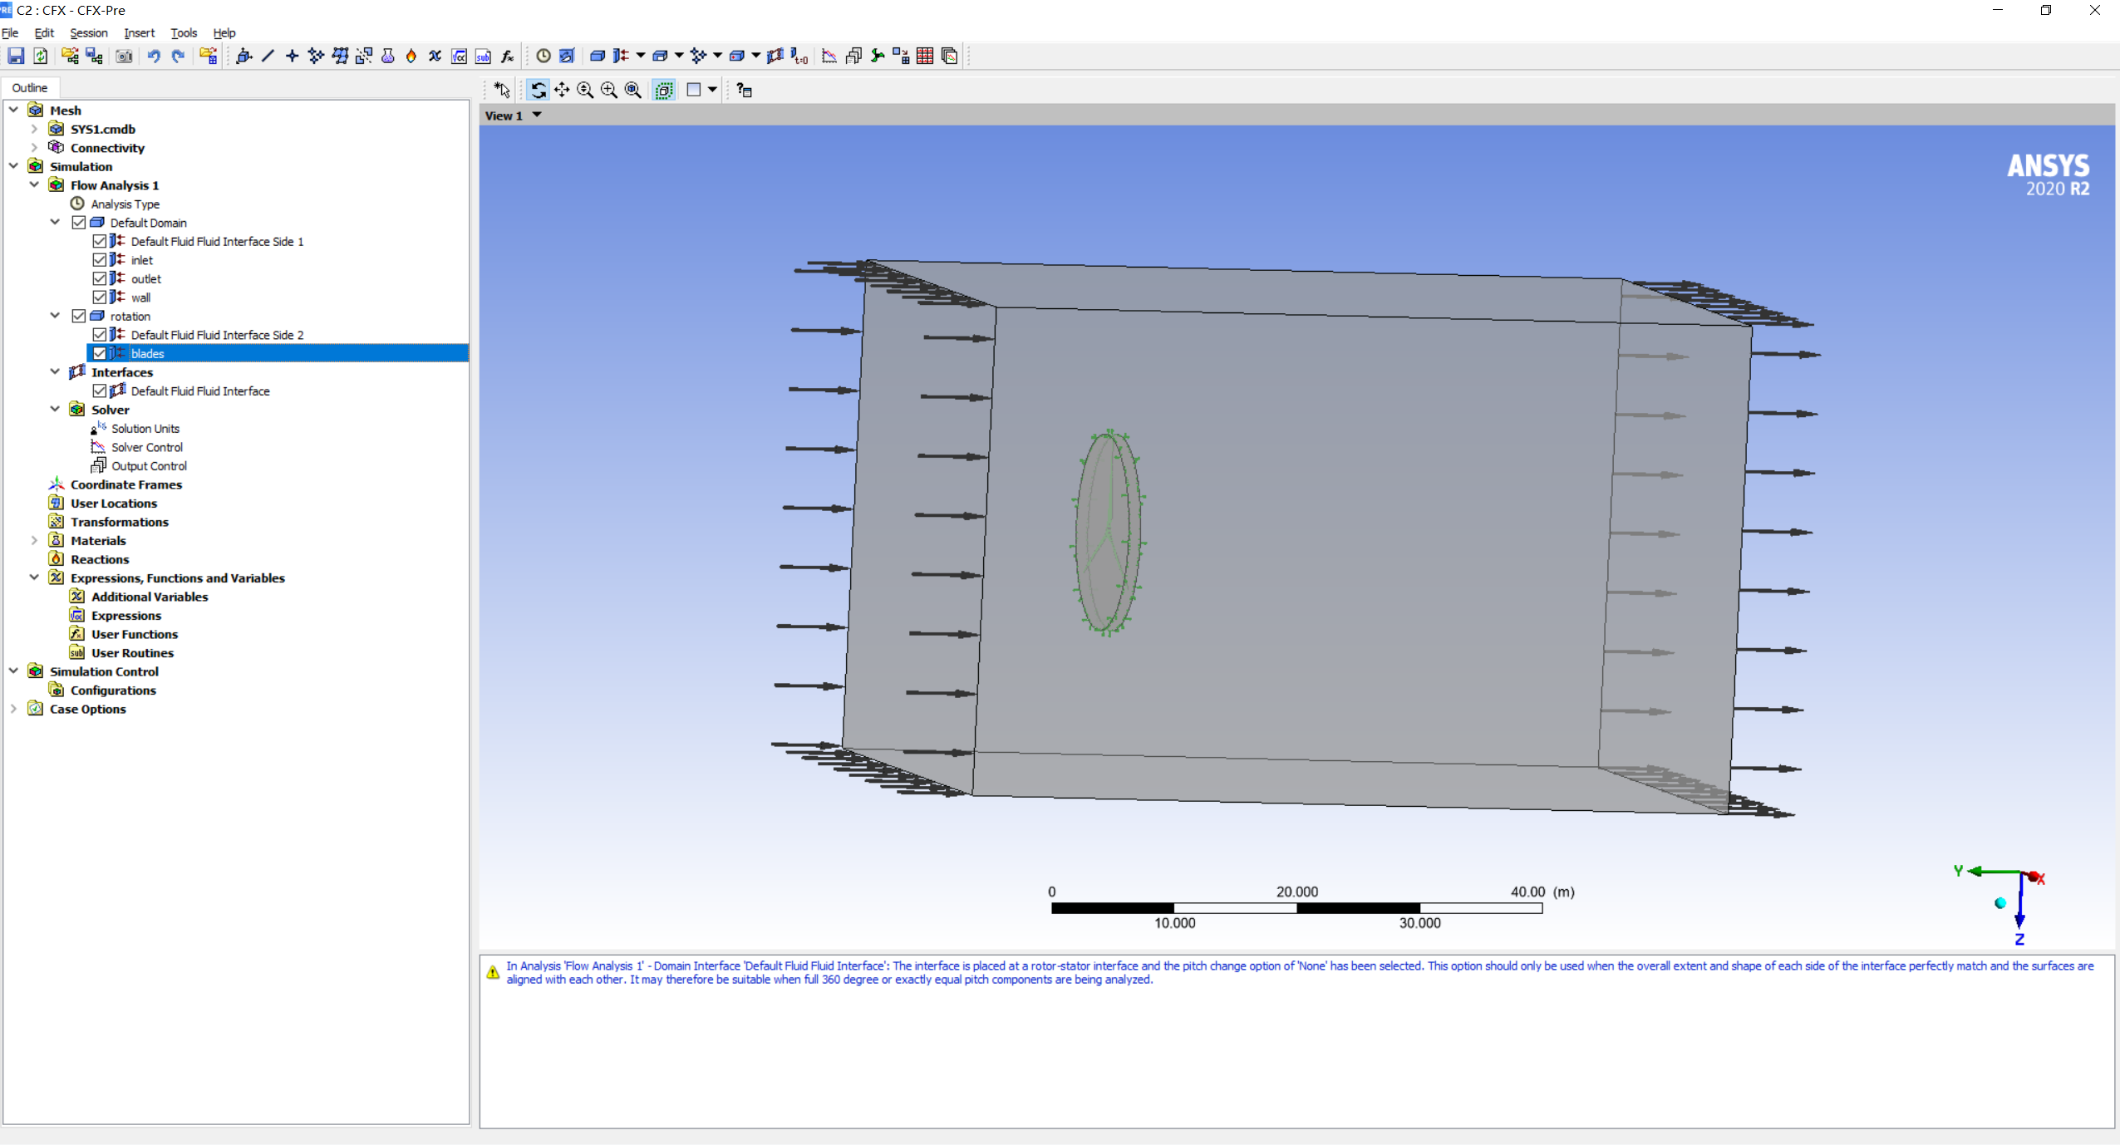
Task: Open the Help menu
Action: (x=224, y=32)
